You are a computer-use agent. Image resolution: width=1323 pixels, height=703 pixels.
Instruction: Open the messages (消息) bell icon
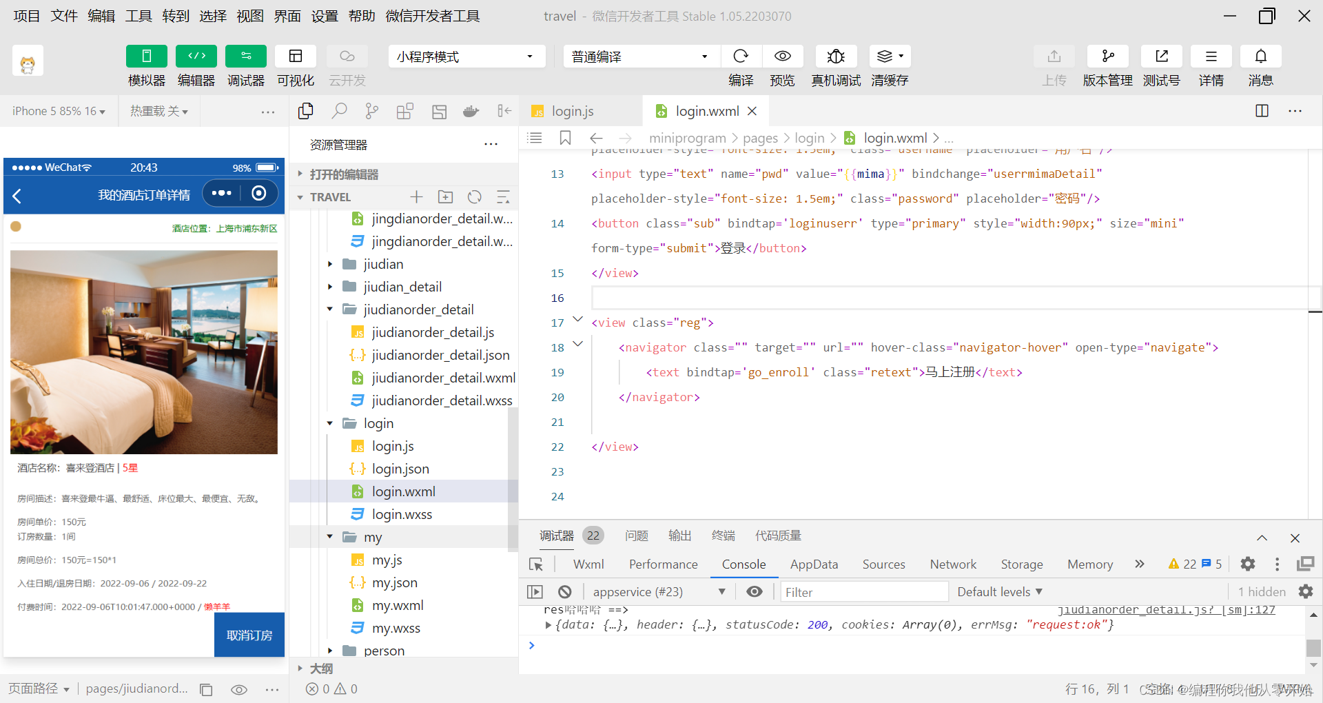pyautogui.click(x=1260, y=56)
